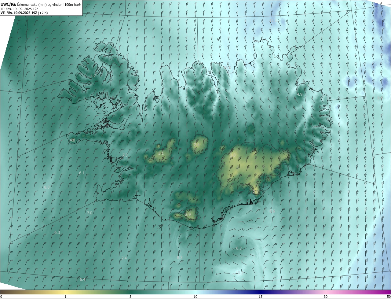Click the 8.6 value label

tap(272, 211)
